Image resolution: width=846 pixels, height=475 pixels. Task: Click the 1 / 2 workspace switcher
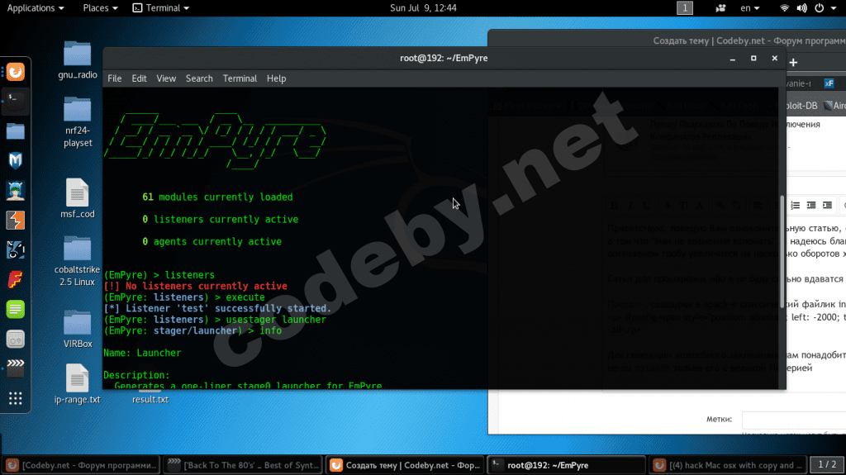[x=827, y=465]
